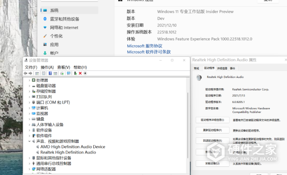Viewport: 287px width, 175px height.
Task: Expand the 处理器 tree node
Action: (29, 80)
